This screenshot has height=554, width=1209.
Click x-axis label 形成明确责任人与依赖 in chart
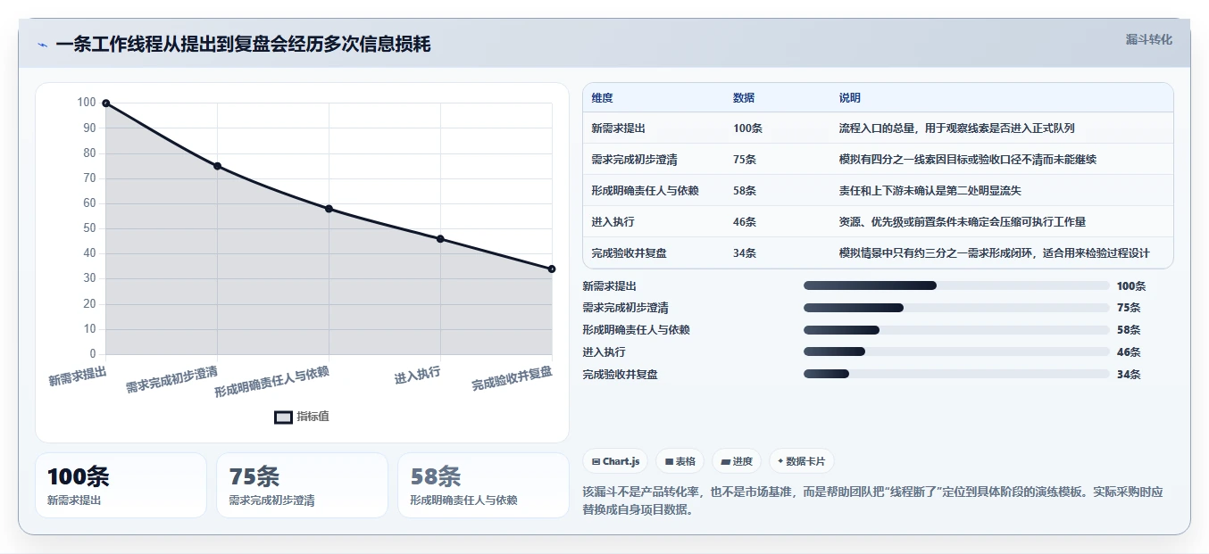click(271, 382)
